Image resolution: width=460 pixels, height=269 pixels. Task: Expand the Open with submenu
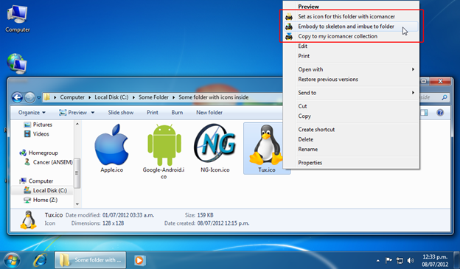pyautogui.click(x=351, y=69)
